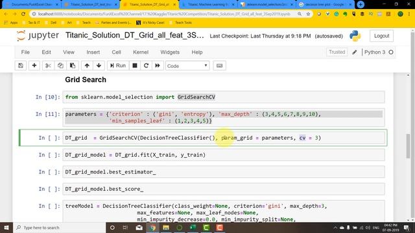Run the selected cell
This screenshot has height=233, width=415.
coord(118,65)
